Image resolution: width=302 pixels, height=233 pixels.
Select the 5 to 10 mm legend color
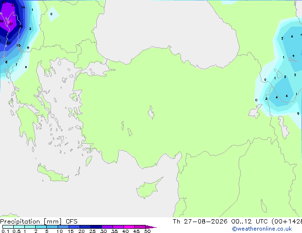click(x=52, y=227)
